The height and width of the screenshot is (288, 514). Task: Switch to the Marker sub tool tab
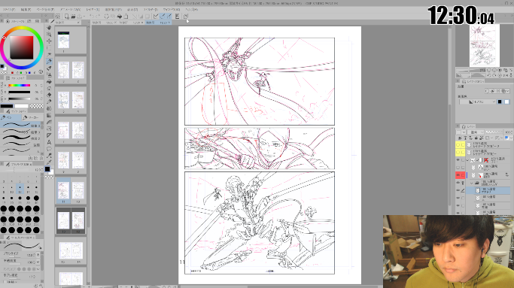[x=32, y=117]
